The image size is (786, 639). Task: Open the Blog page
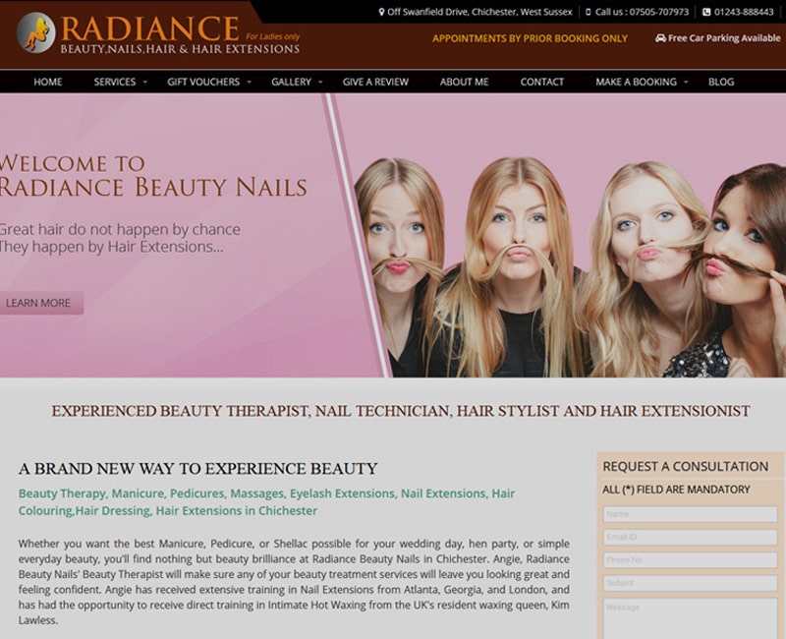721,82
